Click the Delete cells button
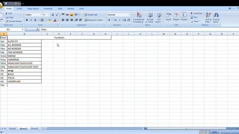Image resolution: width=239 pixels, height=134 pixels. point(176,17)
